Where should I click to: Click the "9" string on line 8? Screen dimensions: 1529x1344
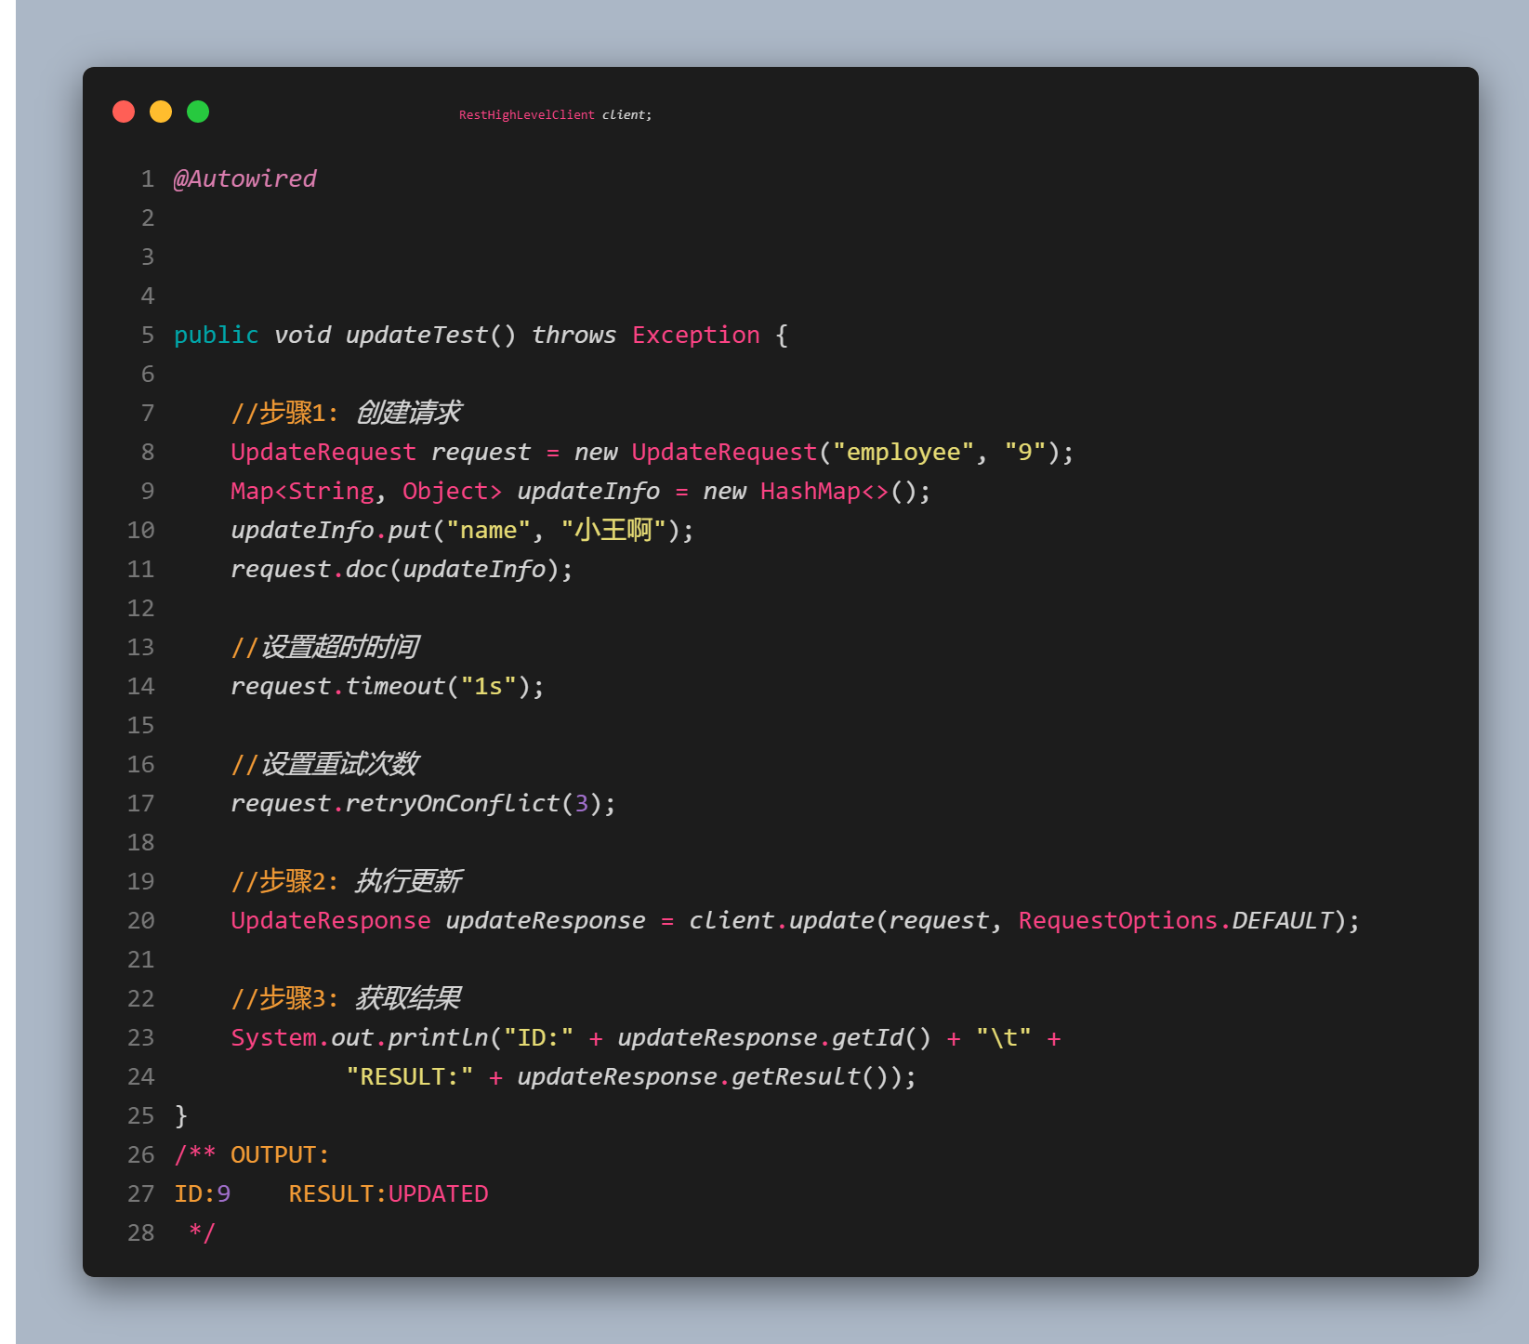click(1025, 452)
